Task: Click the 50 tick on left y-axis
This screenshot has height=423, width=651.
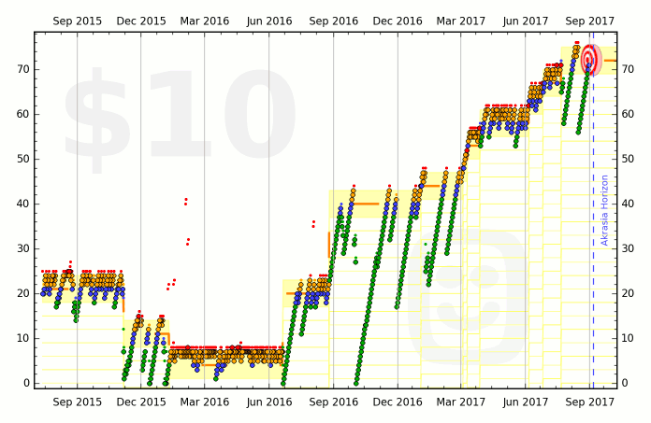Action: (x=21, y=159)
